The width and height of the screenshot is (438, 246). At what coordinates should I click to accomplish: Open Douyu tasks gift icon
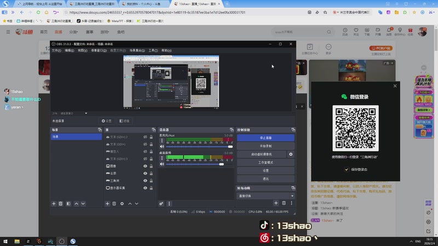(x=410, y=32)
